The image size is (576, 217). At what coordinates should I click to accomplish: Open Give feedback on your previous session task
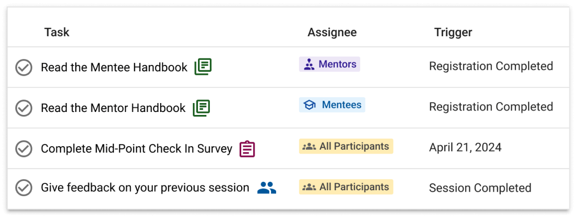point(145,188)
